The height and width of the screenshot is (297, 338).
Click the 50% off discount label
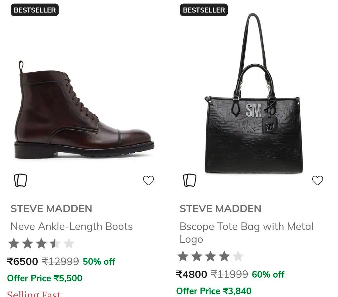pyautogui.click(x=99, y=261)
